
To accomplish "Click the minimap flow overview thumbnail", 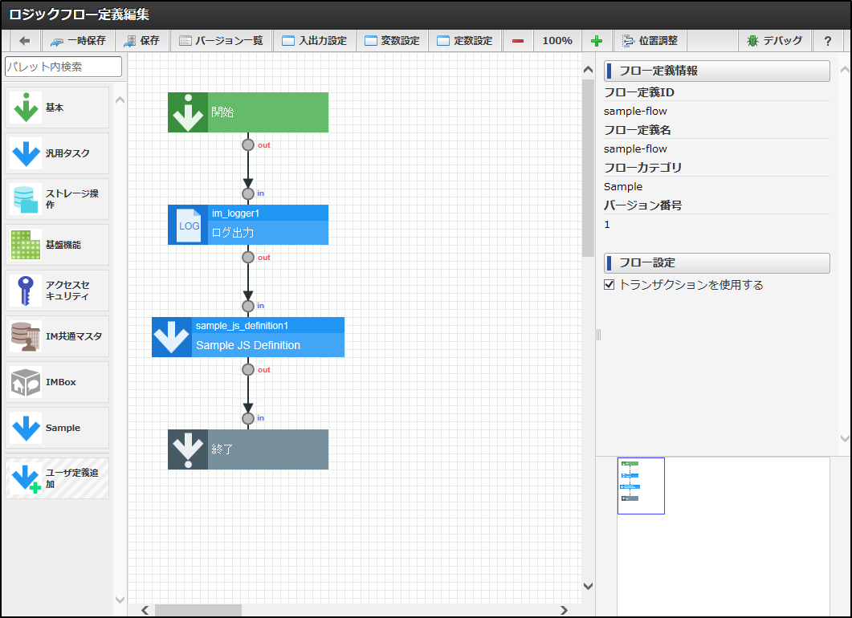I will point(641,486).
